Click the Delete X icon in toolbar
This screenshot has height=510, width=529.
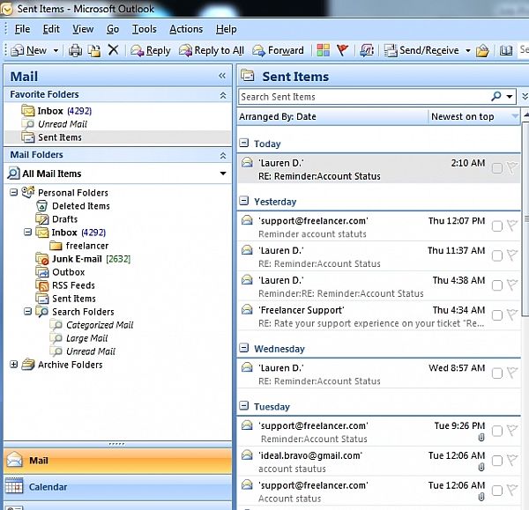[113, 51]
